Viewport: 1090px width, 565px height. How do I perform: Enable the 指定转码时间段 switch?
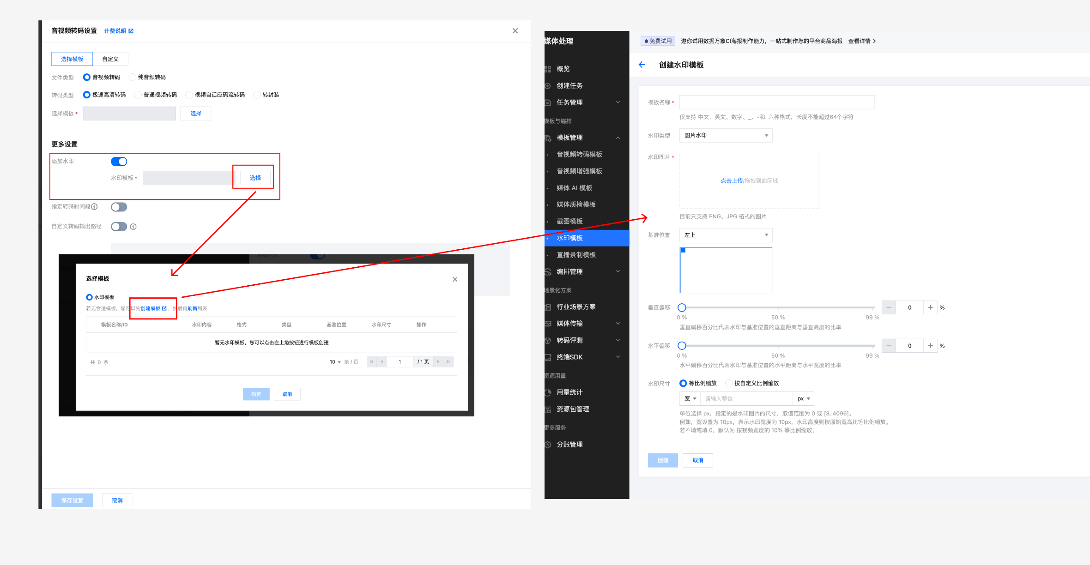(x=119, y=207)
